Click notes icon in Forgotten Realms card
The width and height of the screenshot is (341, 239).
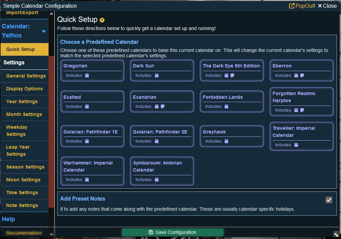pos(302,110)
